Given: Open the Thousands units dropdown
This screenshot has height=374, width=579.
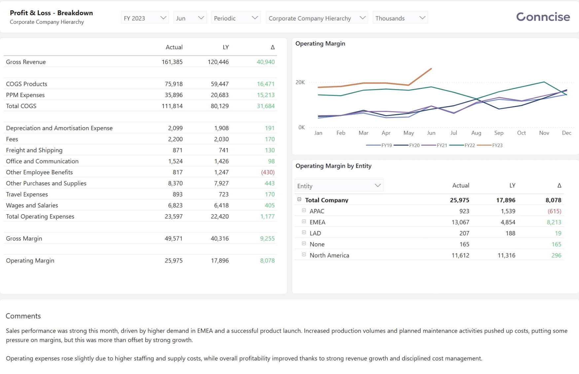Looking at the screenshot, I should click(x=400, y=18).
